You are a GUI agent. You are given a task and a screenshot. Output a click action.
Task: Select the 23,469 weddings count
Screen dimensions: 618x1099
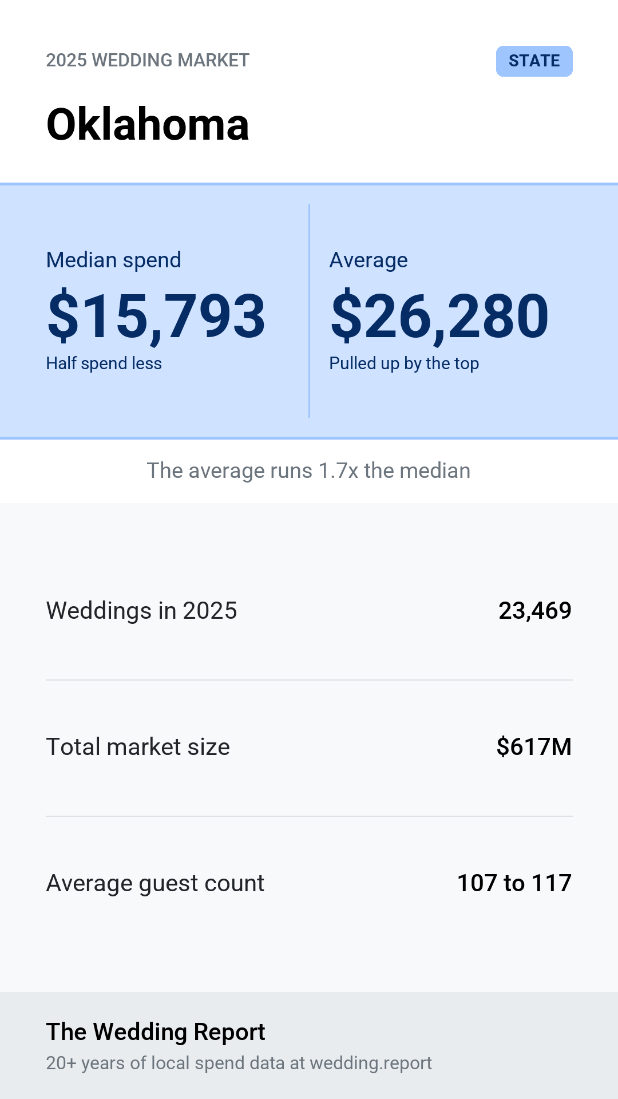coord(535,611)
